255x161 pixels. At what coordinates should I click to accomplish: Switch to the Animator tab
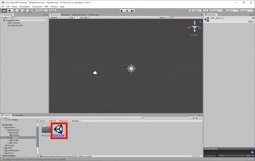click(x=94, y=15)
